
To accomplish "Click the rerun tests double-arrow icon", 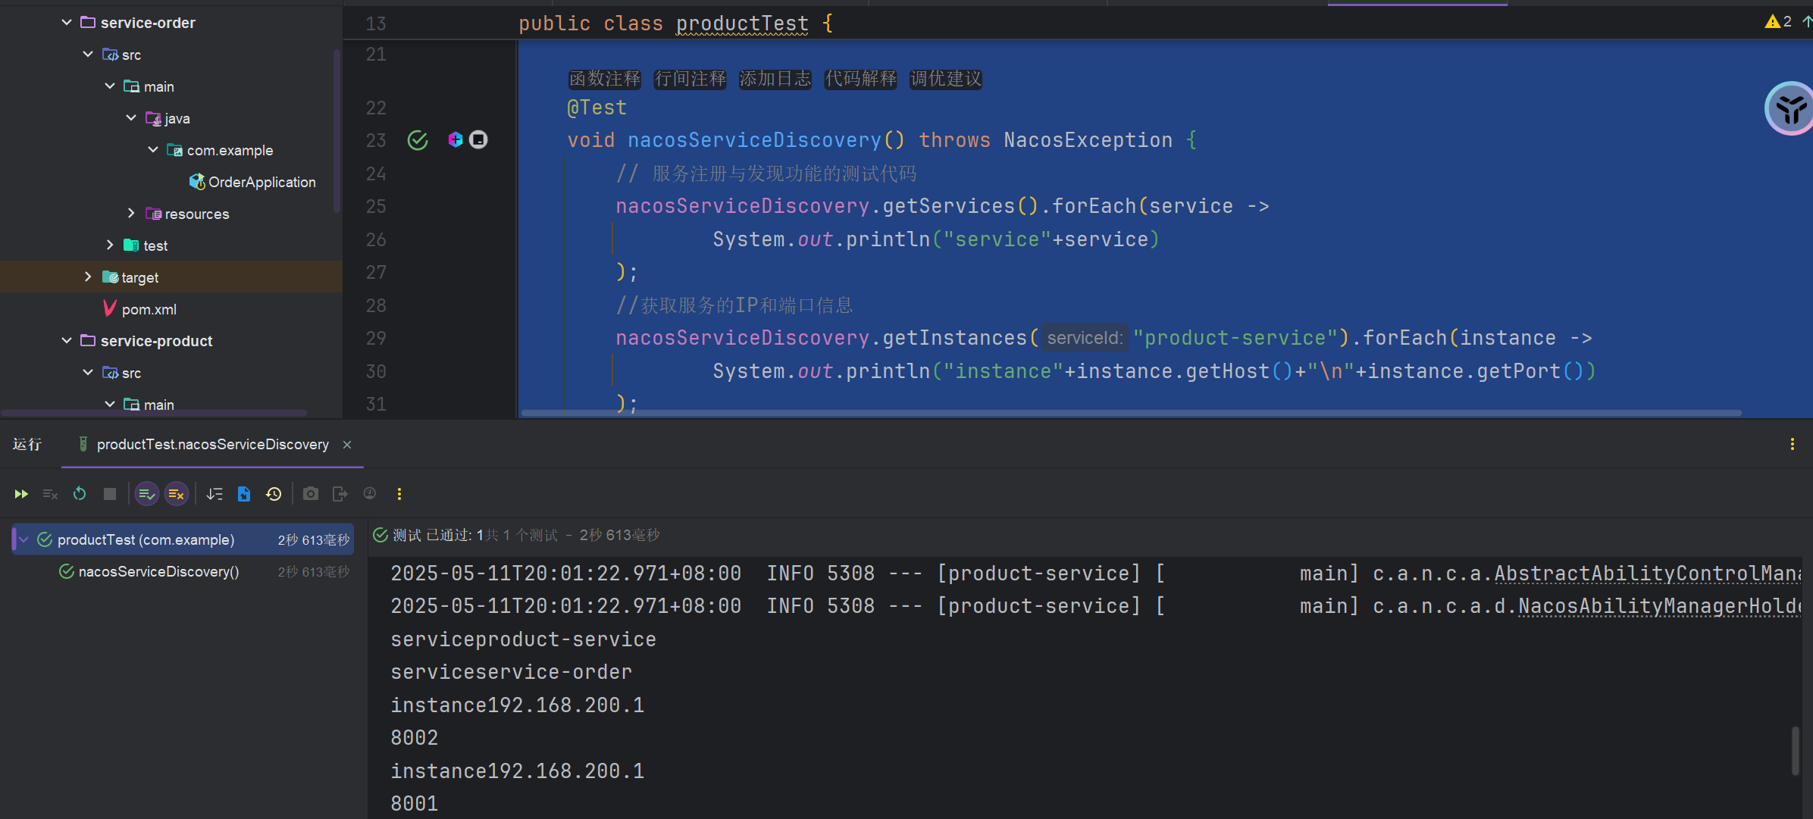I will [21, 494].
